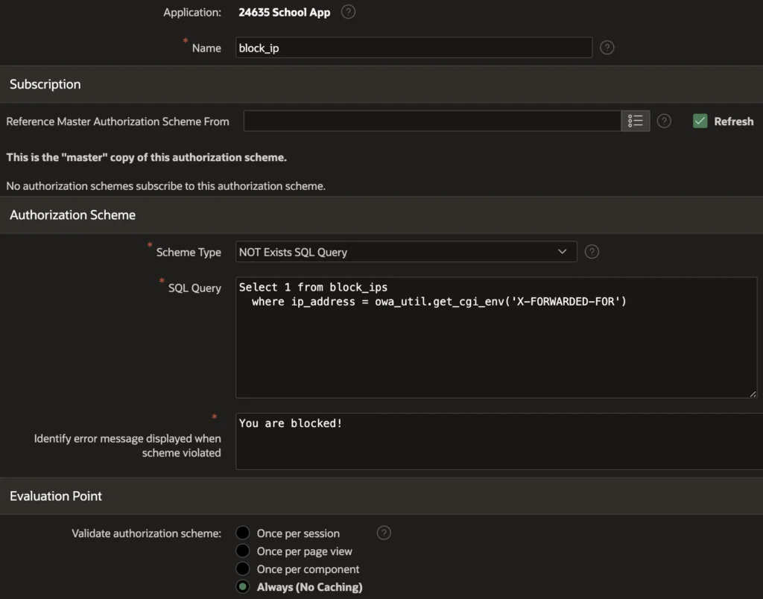The width and height of the screenshot is (763, 599).
Task: Open help icon for Reference Master Authorization Scheme
Action: pos(664,121)
